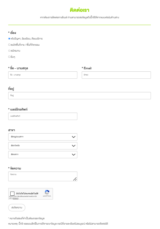Click the message textarea resize handle icon
The height and width of the screenshot is (229, 160).
pos(75,179)
